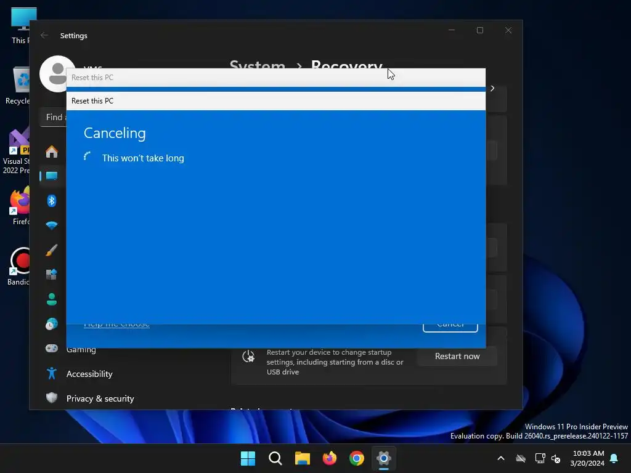The image size is (631, 473).
Task: Launch Google Chrome from the taskbar
Action: (357, 458)
